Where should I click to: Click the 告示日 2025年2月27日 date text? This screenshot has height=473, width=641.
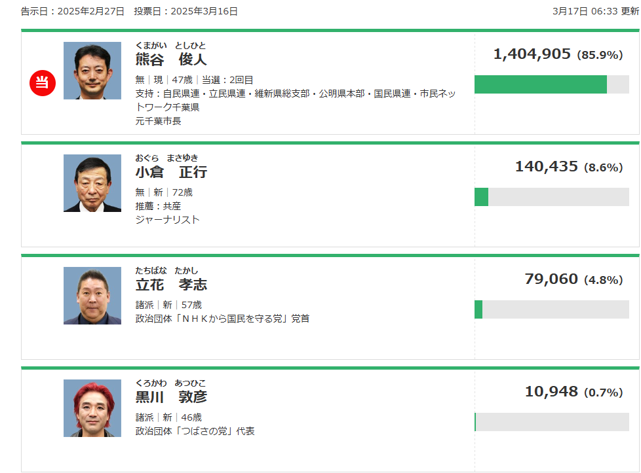coord(72,11)
